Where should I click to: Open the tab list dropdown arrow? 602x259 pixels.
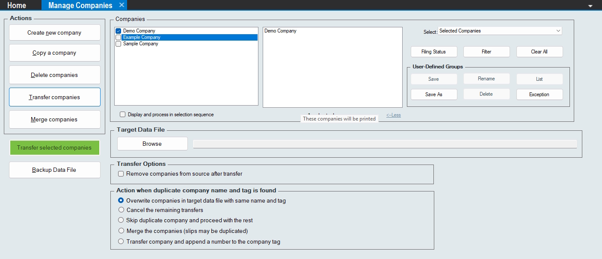590,6
